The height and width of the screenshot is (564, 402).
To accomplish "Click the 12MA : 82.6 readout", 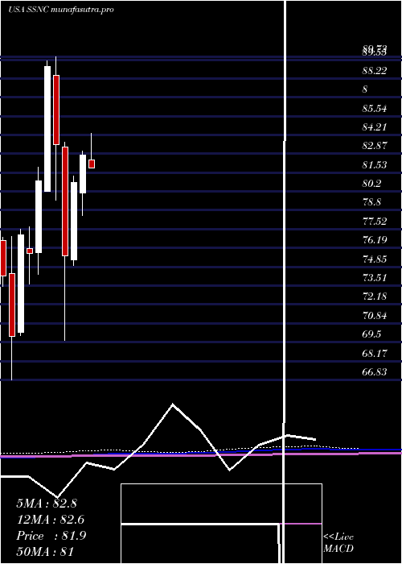I will click(51, 520).
